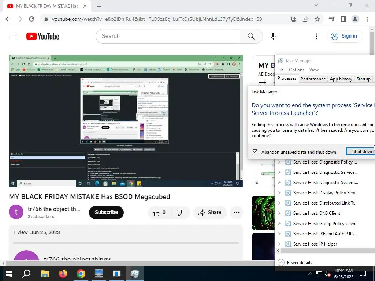This screenshot has height=281, width=375.
Task: Launch Firefox from taskbar
Action: tap(63, 274)
